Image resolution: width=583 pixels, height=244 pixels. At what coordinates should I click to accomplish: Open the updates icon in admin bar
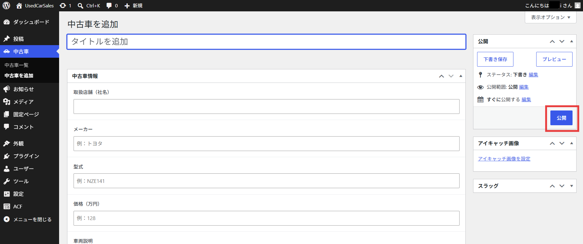63,6
